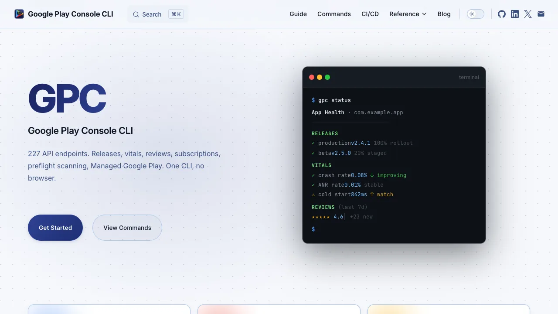Open the X (Twitter) icon
Viewport: 558px width, 314px height.
tap(528, 14)
